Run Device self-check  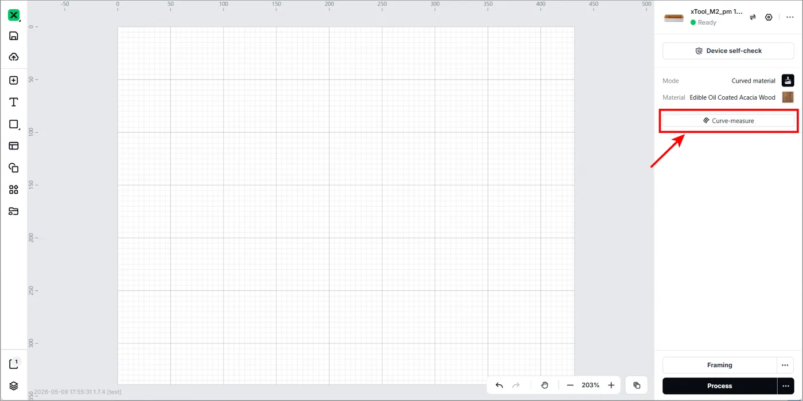pos(728,51)
